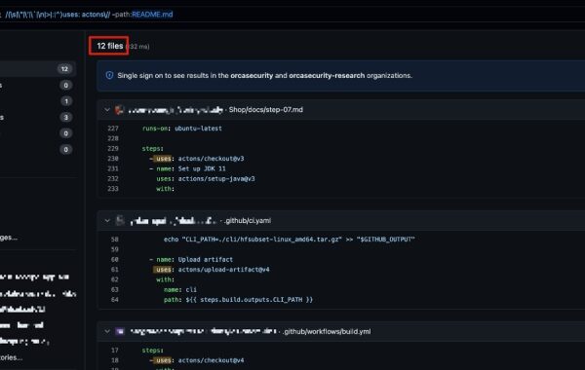Click the orcasecurity organization link

252,76
